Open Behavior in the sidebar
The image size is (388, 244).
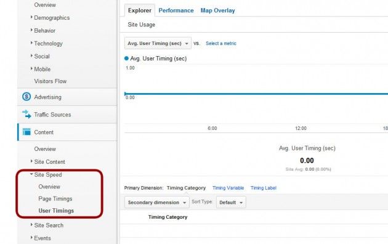[45, 30]
